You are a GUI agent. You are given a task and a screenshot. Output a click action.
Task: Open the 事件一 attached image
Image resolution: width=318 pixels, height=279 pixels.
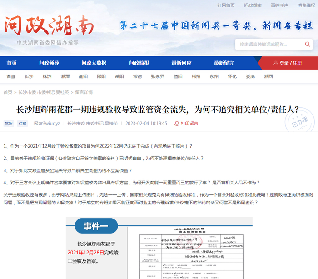click(159, 248)
